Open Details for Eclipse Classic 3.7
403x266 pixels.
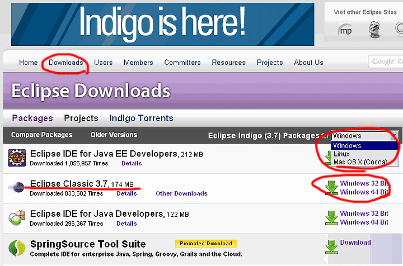click(126, 193)
